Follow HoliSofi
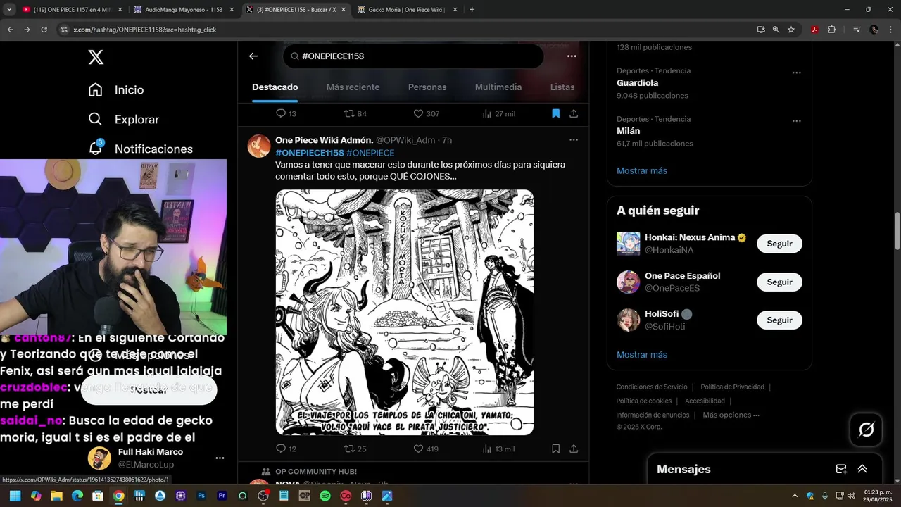The image size is (901, 507). (779, 320)
